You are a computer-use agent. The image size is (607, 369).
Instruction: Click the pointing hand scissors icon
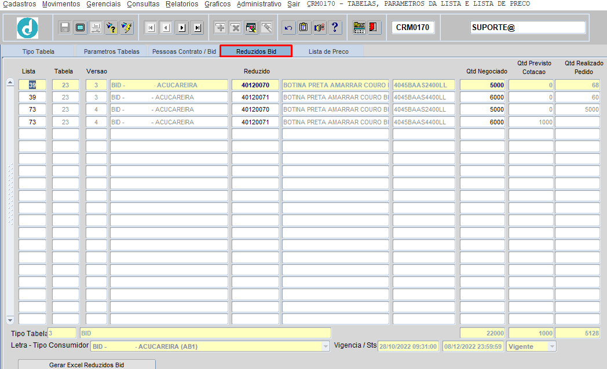click(319, 27)
